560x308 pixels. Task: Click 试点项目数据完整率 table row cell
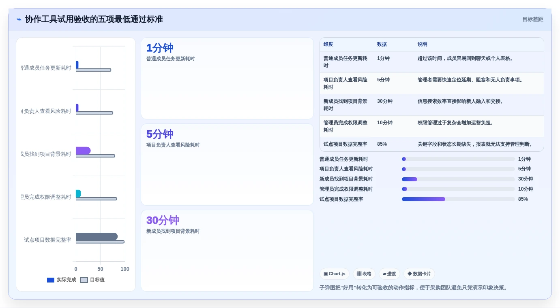pos(346,144)
